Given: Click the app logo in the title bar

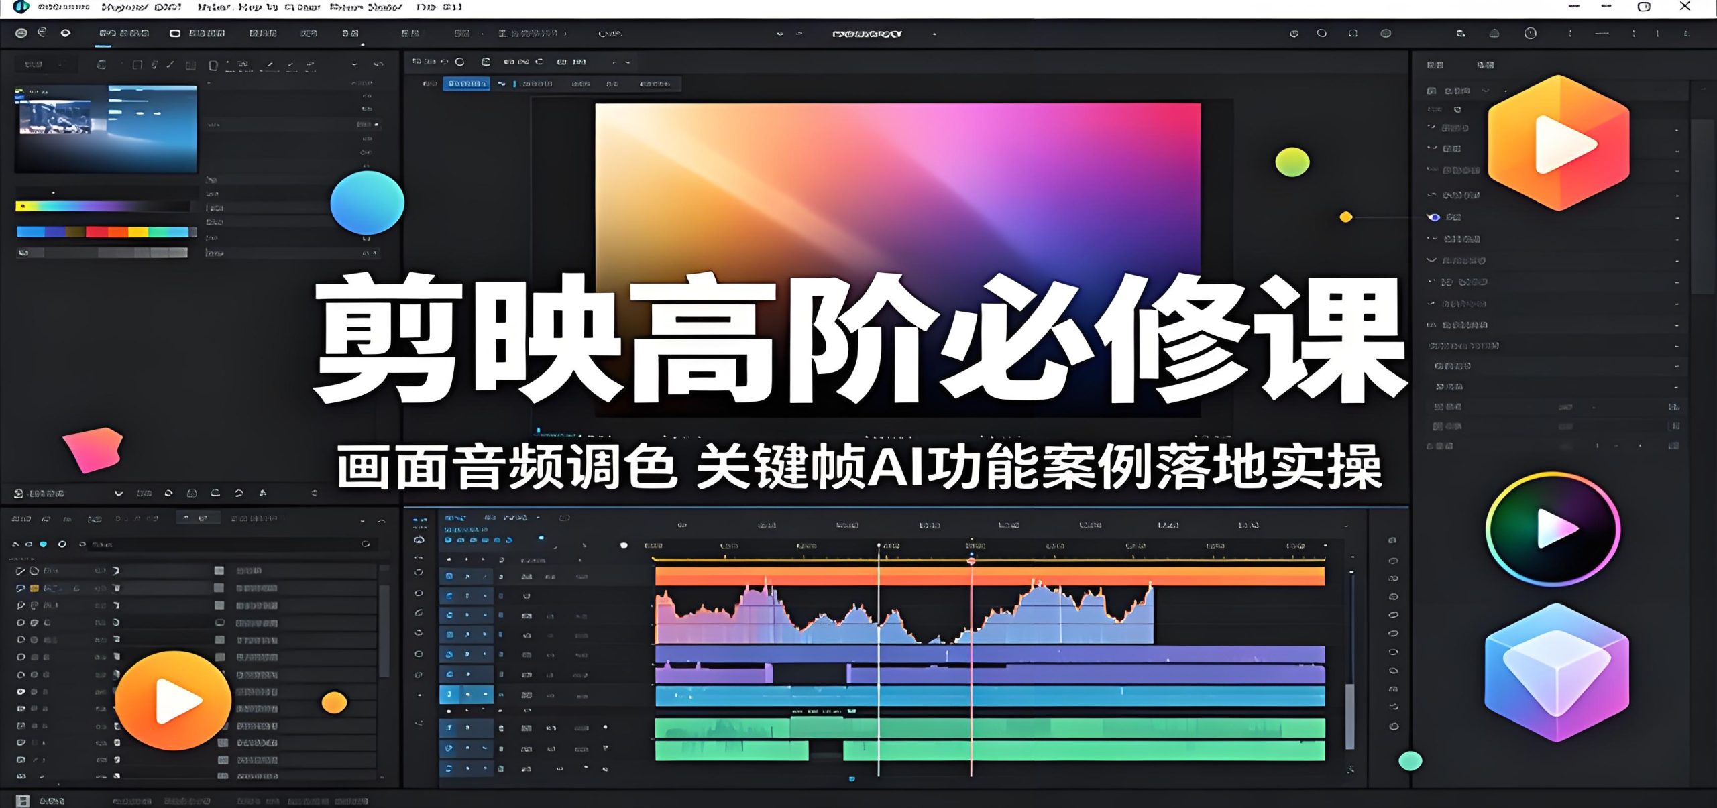Looking at the screenshot, I should pos(21,7).
